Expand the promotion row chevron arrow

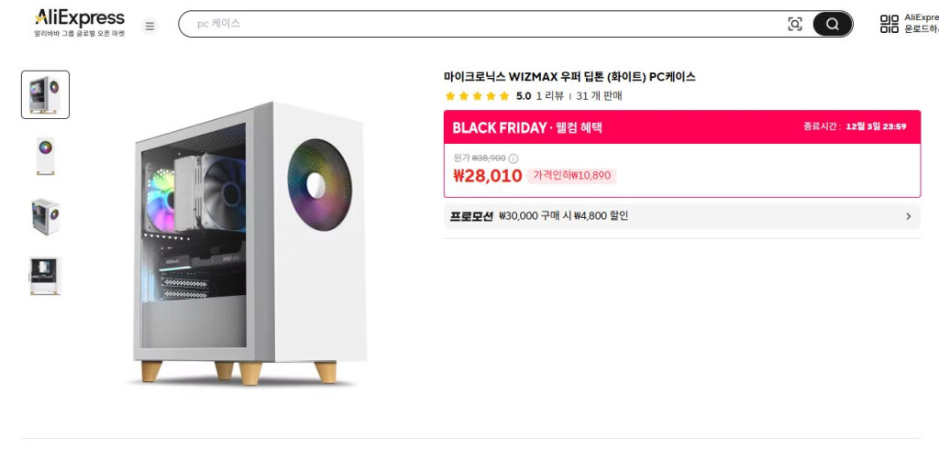click(908, 216)
